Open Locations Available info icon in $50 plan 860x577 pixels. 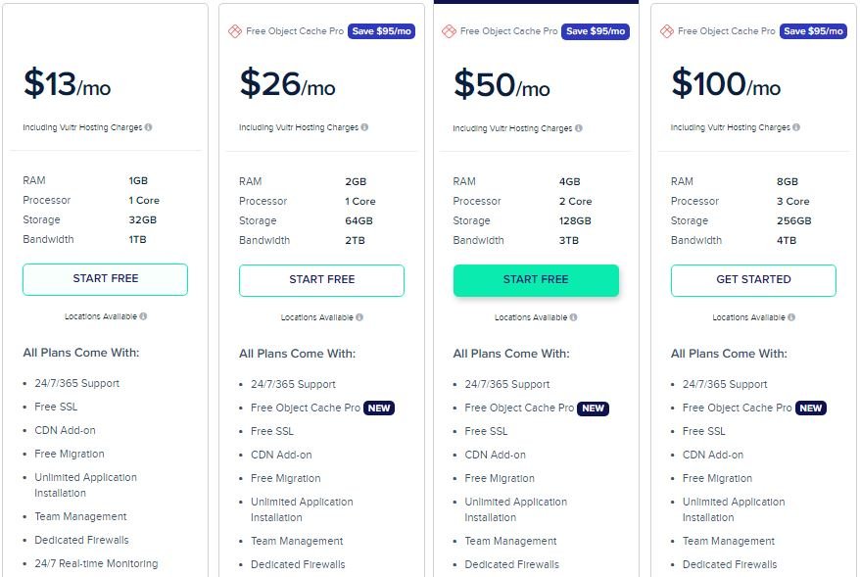point(573,317)
